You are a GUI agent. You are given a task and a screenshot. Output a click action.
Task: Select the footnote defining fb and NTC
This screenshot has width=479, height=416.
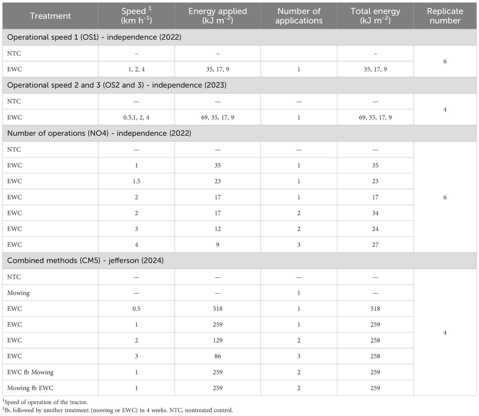tap(118, 410)
